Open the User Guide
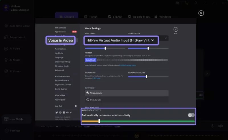The width and height of the screenshot is (228, 140). [17, 119]
